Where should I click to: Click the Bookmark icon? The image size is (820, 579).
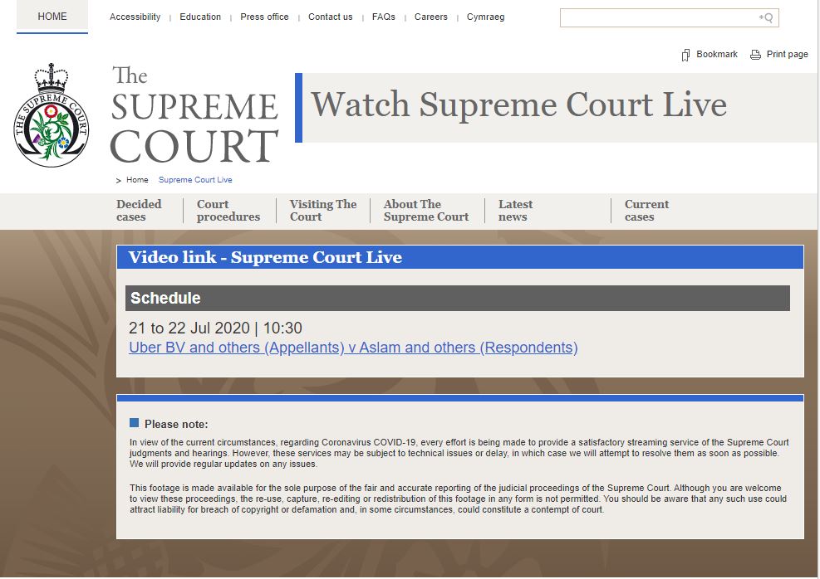685,55
